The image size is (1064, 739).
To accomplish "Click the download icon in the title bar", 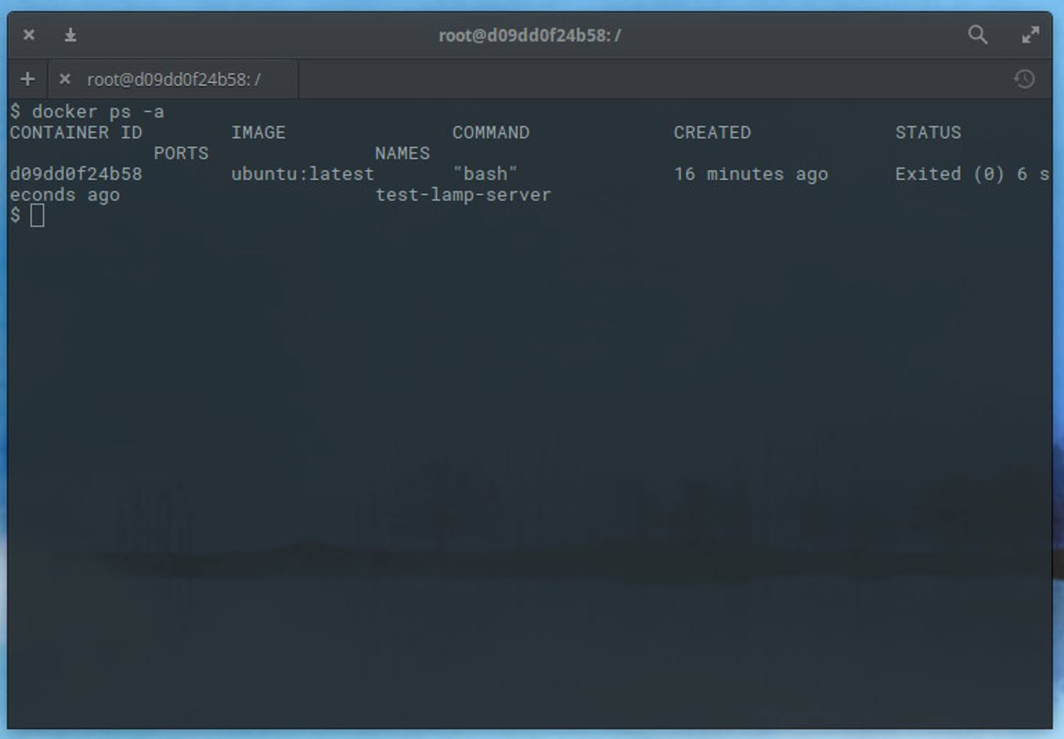I will (x=71, y=35).
